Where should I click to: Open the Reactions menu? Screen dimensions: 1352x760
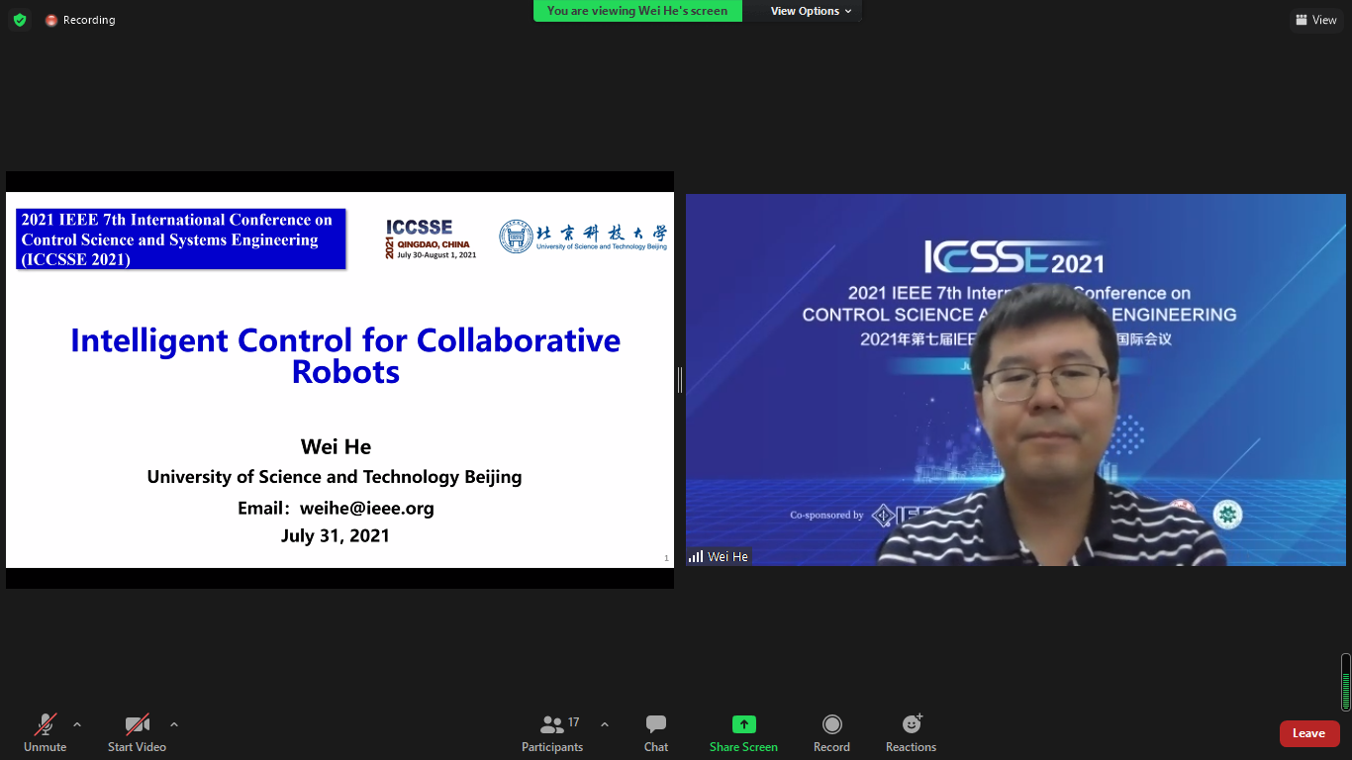tap(911, 733)
